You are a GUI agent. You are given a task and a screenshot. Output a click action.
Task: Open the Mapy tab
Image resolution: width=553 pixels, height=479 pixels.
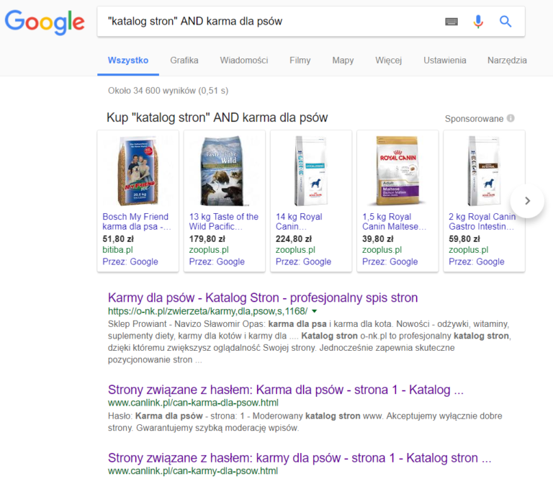(x=343, y=61)
